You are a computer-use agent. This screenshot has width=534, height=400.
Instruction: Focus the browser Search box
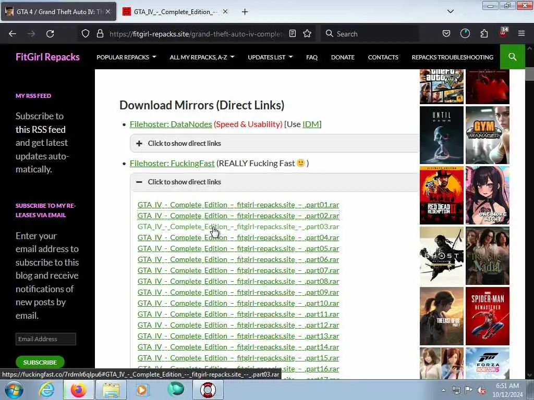[x=370, y=34]
